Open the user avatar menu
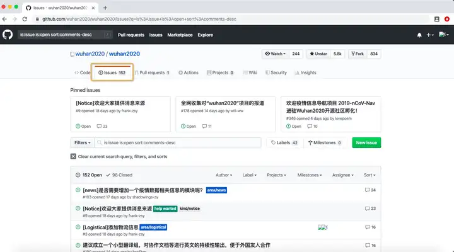The width and height of the screenshot is (454, 252). (443, 35)
